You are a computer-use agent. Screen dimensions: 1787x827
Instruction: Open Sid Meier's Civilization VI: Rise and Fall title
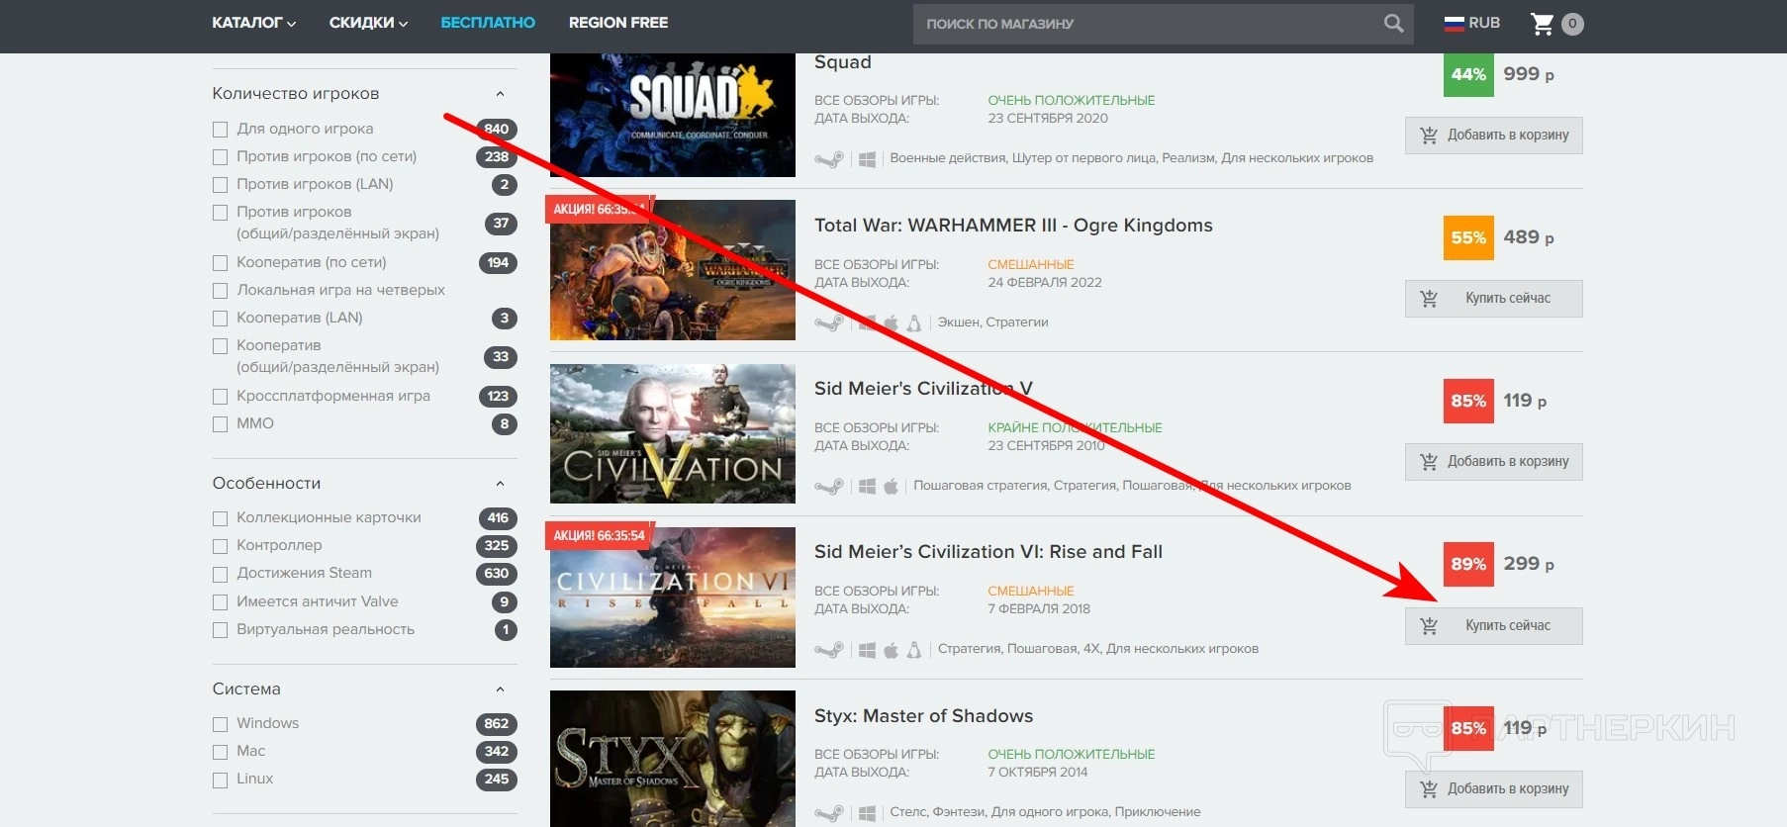(x=988, y=552)
